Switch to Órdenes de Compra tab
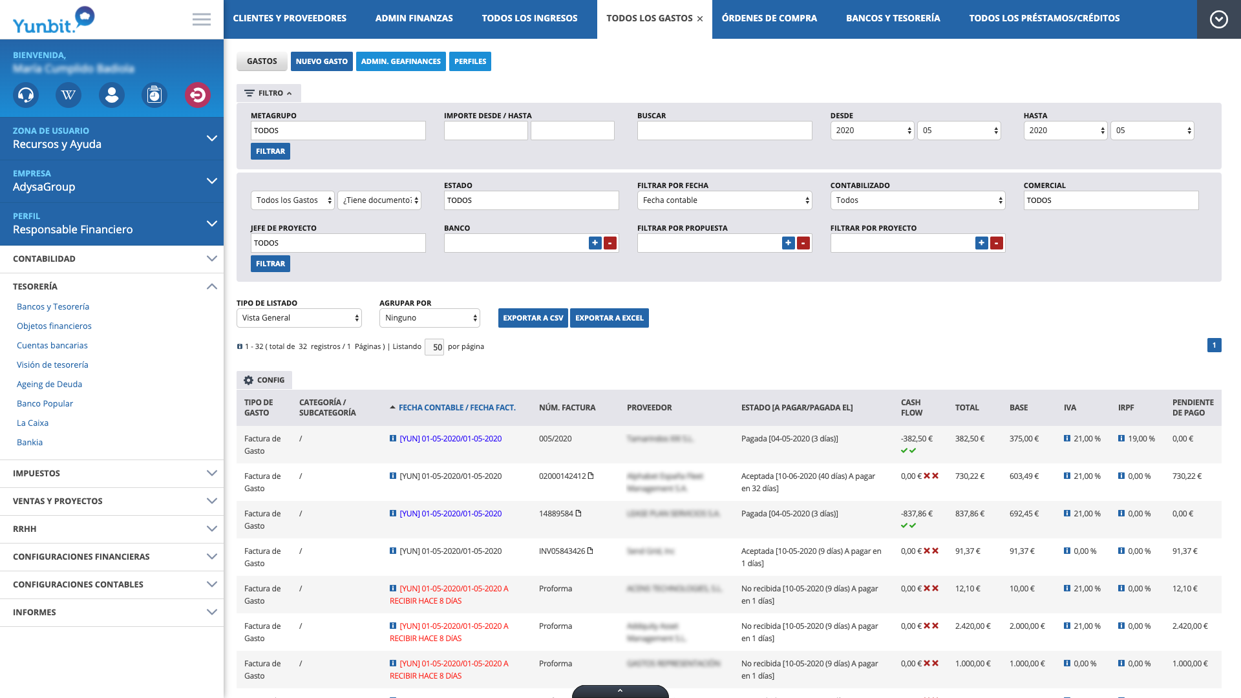 pos(769,19)
